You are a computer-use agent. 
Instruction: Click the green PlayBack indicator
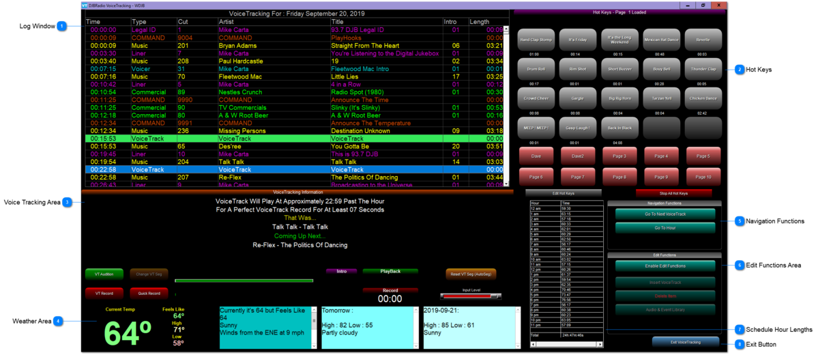click(x=390, y=272)
